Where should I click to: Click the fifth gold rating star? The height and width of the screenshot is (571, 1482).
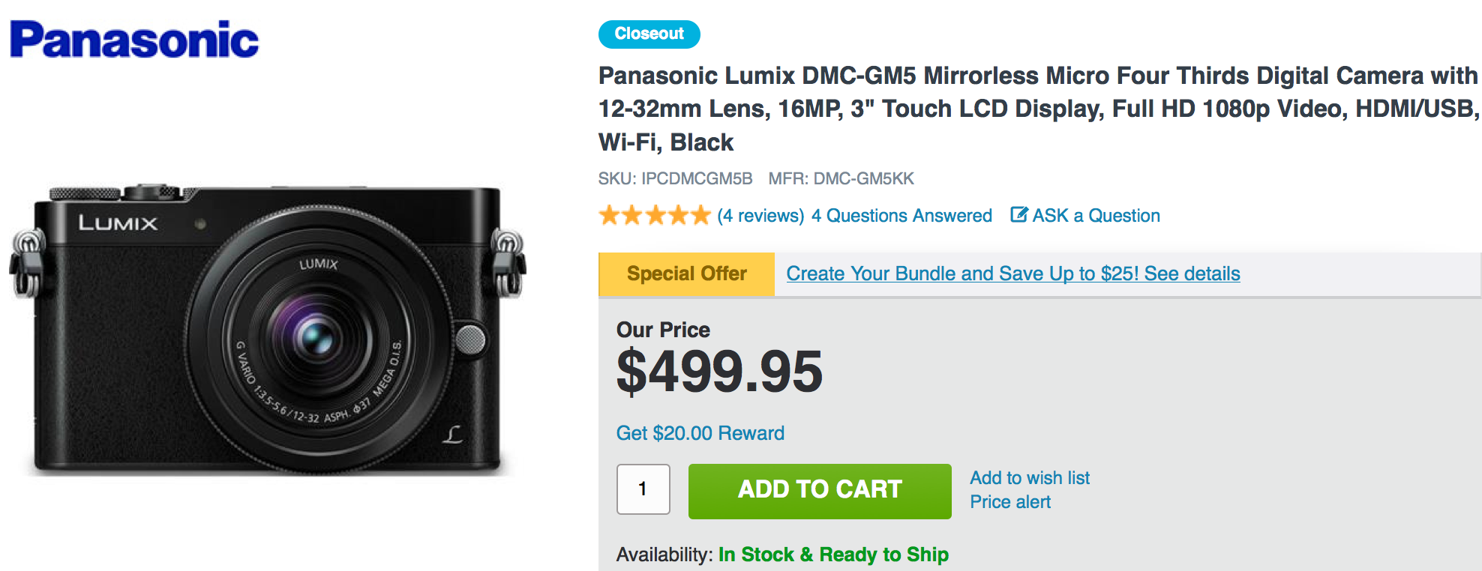coord(700,216)
